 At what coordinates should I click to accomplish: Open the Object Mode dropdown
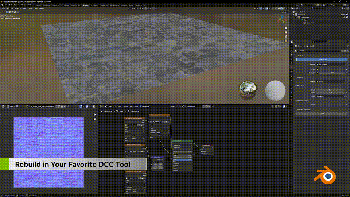pos(15,8)
